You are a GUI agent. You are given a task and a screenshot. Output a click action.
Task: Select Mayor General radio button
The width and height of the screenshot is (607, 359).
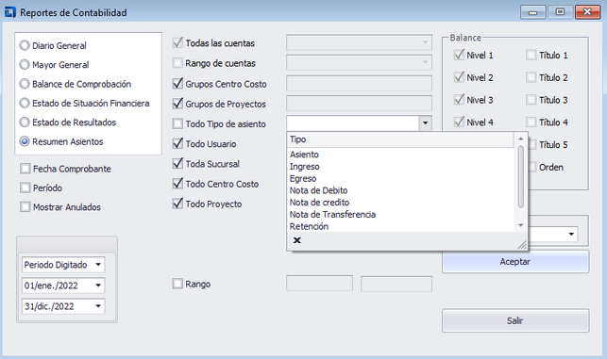click(25, 64)
